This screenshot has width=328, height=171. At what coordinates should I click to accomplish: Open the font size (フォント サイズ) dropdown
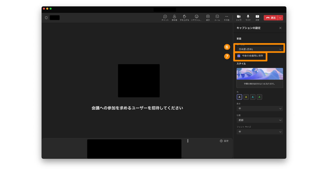pyautogui.click(x=260, y=132)
